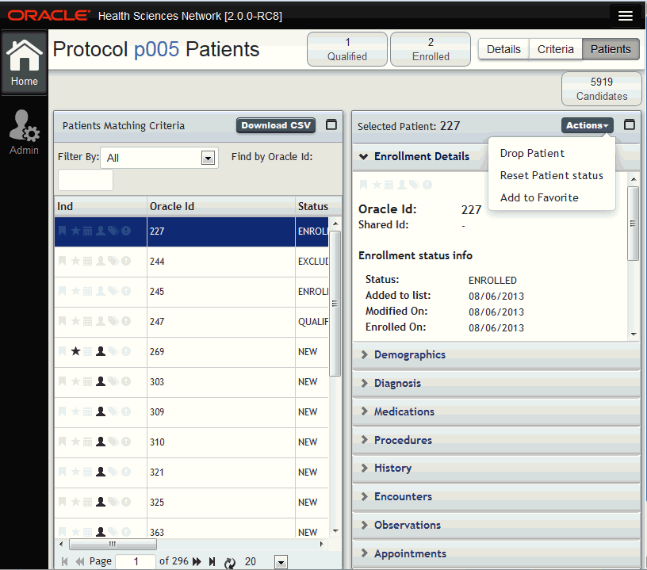Viewport: 647px width, 570px height.
Task: Maximize the Patients Matching Criteria panel
Action: coord(331,124)
